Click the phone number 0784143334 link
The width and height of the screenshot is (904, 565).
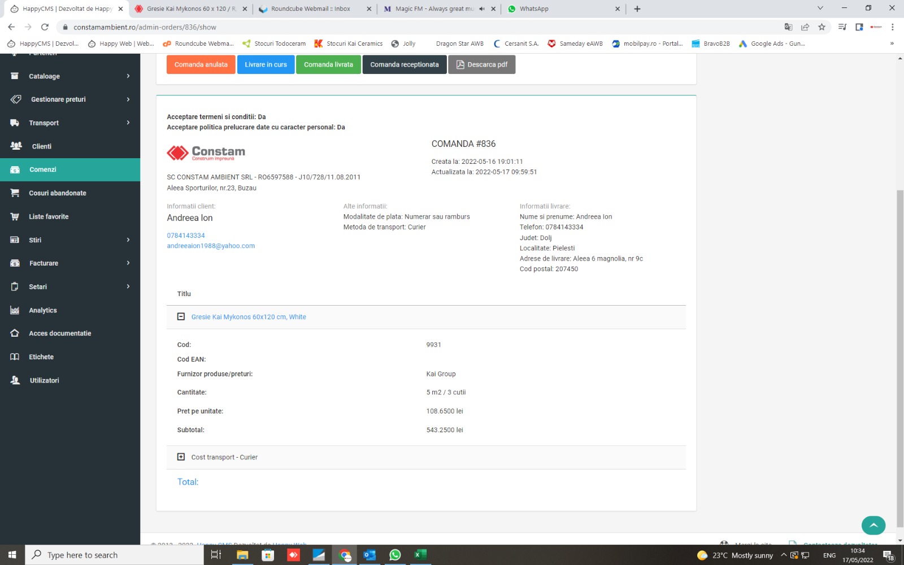[186, 236]
